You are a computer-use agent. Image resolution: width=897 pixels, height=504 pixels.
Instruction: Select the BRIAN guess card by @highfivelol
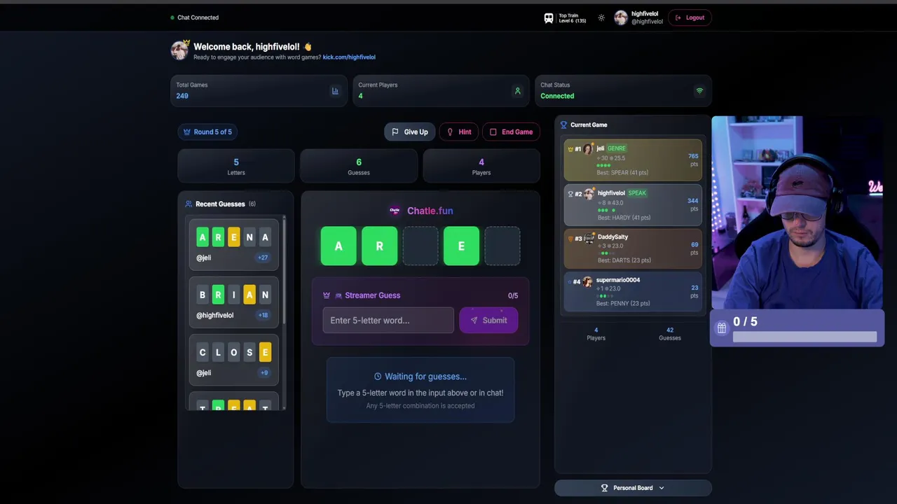point(234,302)
